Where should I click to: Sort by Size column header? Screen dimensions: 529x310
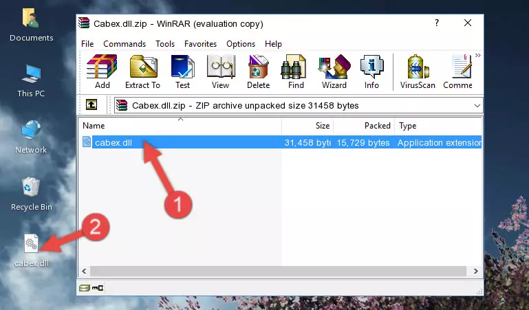coord(307,126)
